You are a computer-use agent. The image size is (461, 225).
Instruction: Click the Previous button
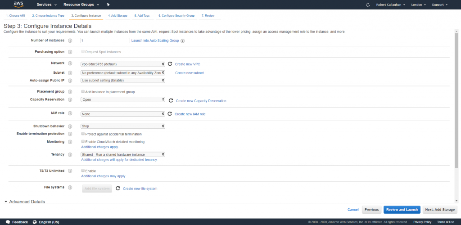371,210
